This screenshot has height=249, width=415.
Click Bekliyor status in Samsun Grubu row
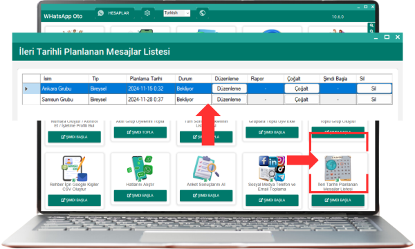point(193,100)
